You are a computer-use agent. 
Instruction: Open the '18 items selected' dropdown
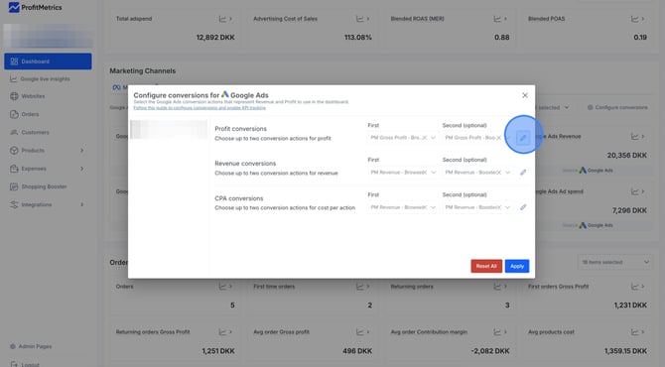[x=614, y=262]
